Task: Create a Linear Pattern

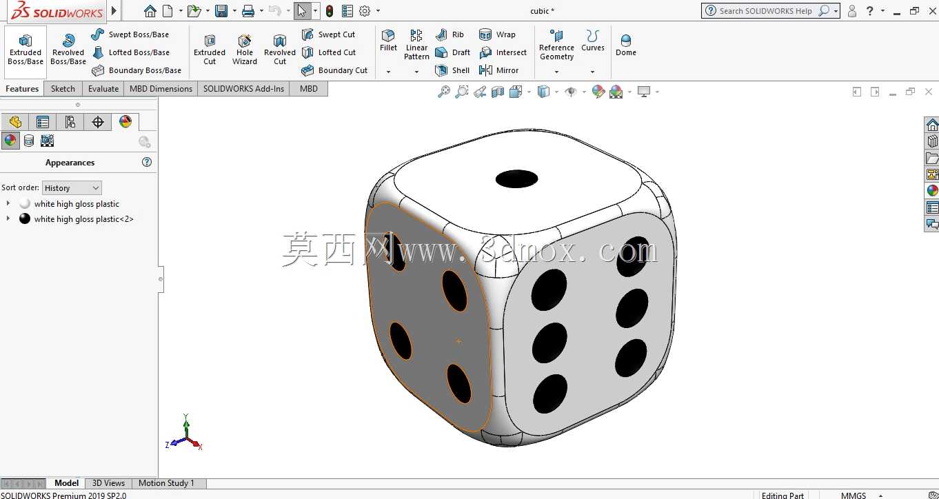Action: click(416, 45)
